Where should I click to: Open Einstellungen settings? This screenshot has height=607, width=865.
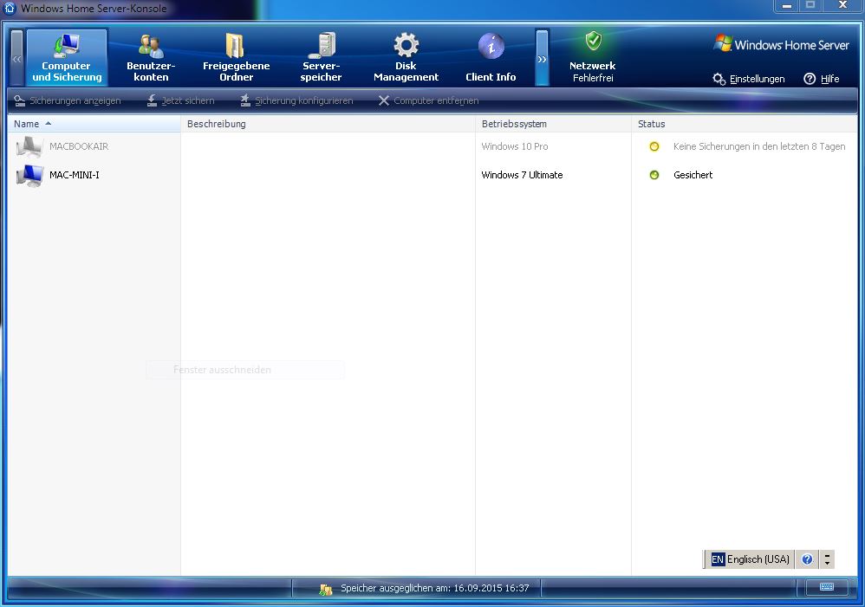click(749, 79)
